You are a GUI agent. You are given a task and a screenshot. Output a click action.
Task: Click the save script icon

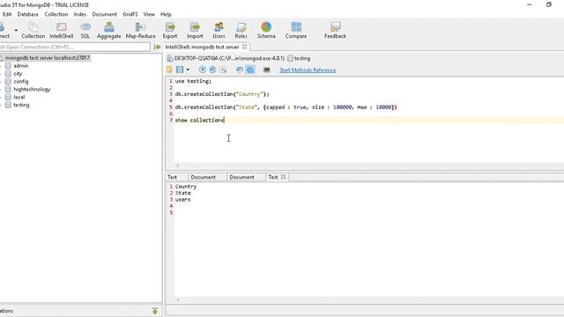(x=180, y=70)
